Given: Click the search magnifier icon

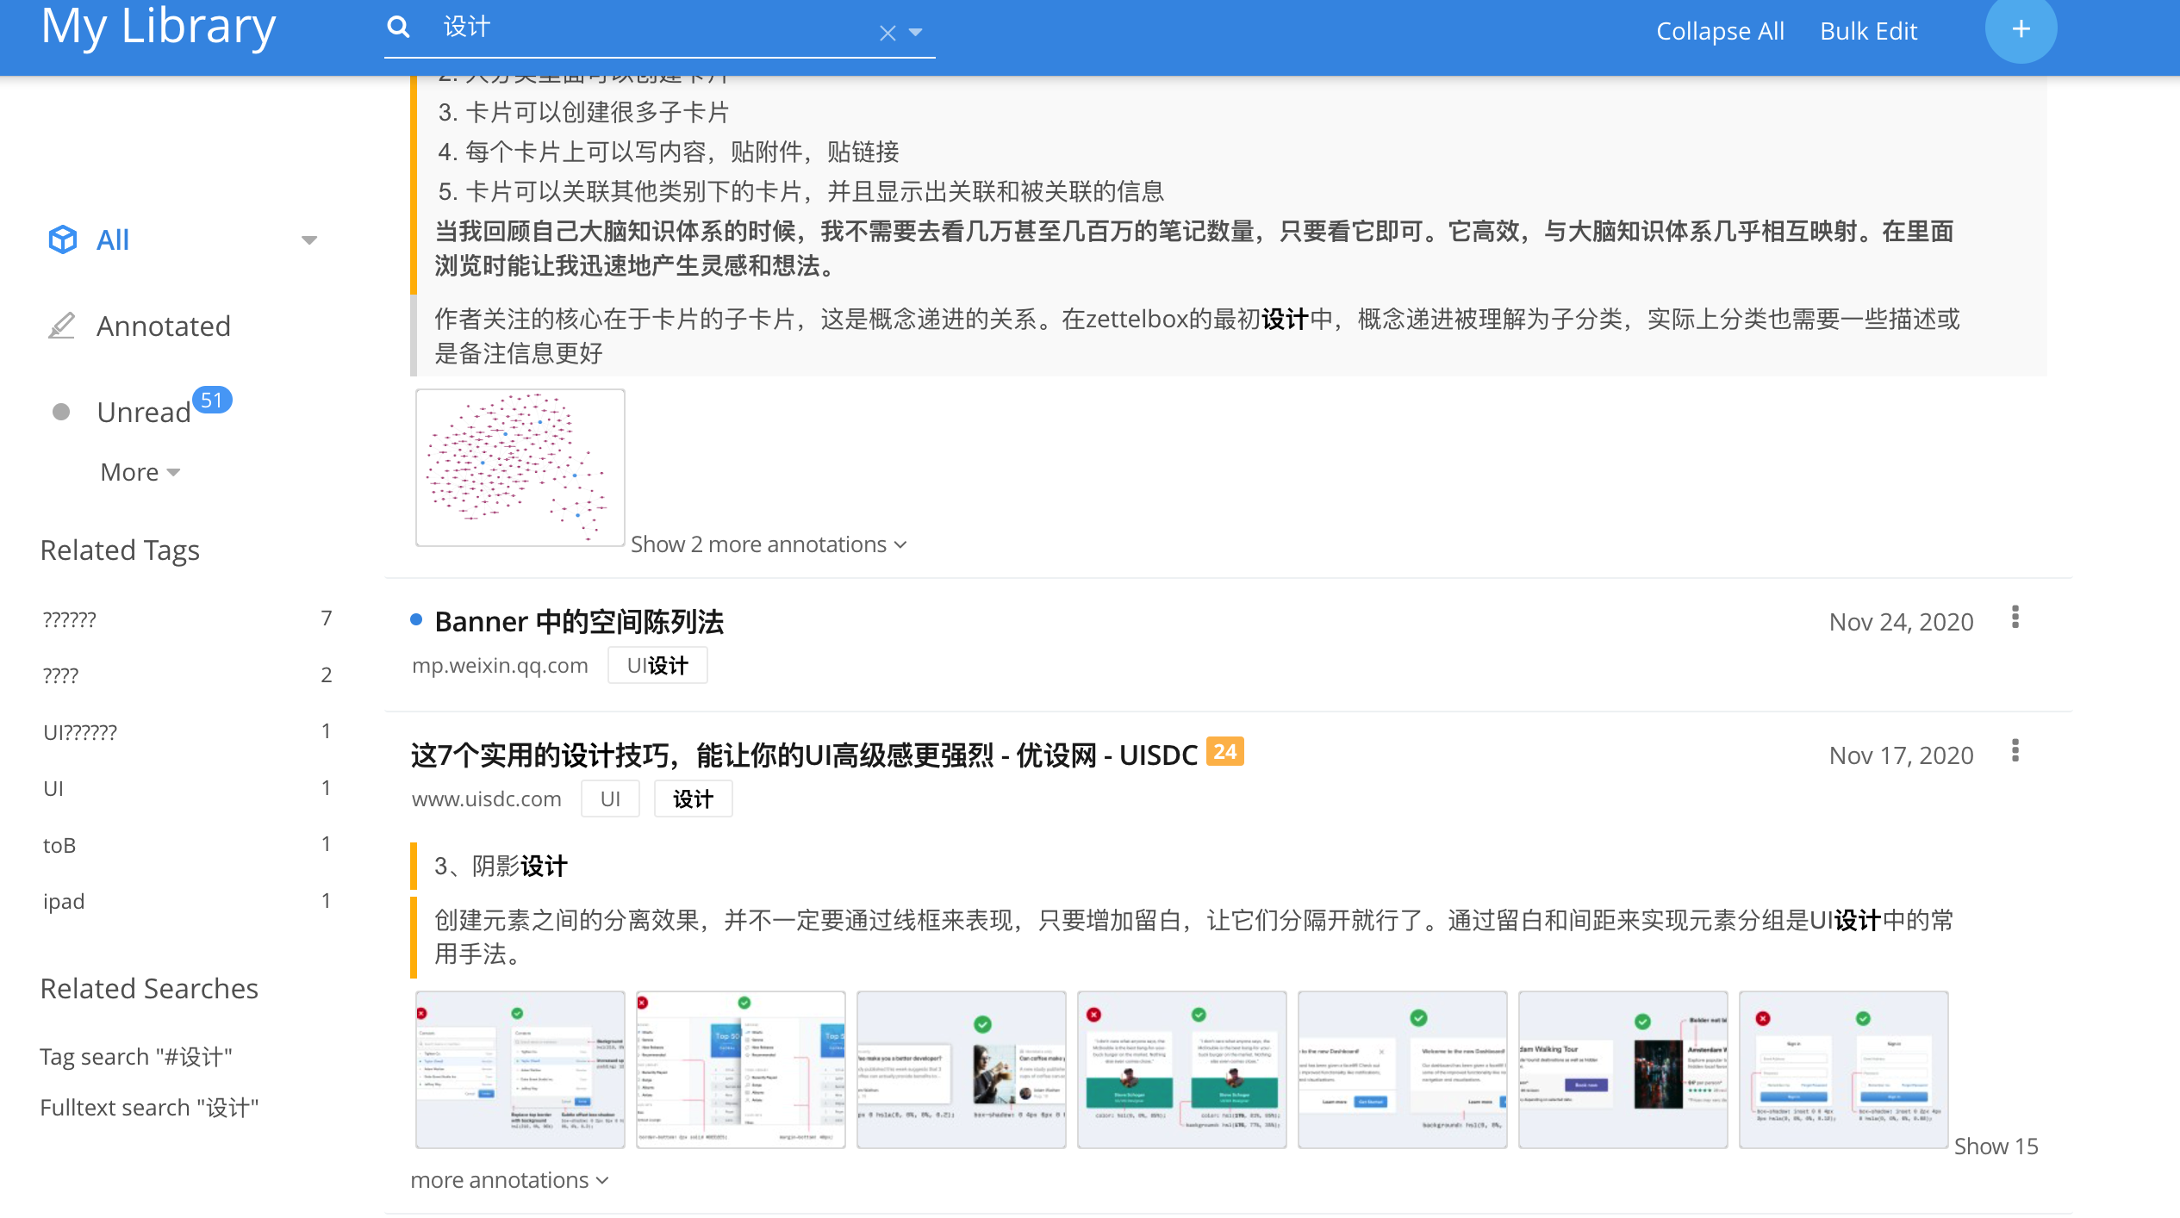Looking at the screenshot, I should click(x=398, y=28).
